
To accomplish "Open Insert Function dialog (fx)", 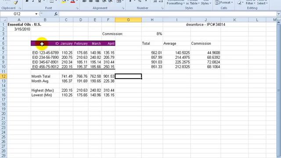I will [x=56, y=14].
